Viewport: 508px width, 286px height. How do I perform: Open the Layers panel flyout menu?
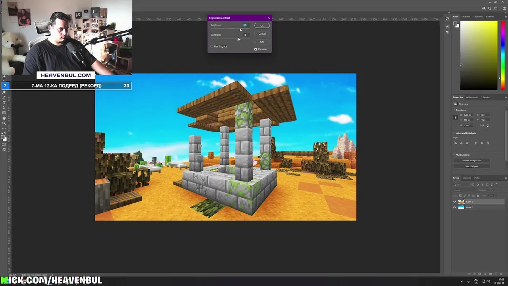point(506,178)
